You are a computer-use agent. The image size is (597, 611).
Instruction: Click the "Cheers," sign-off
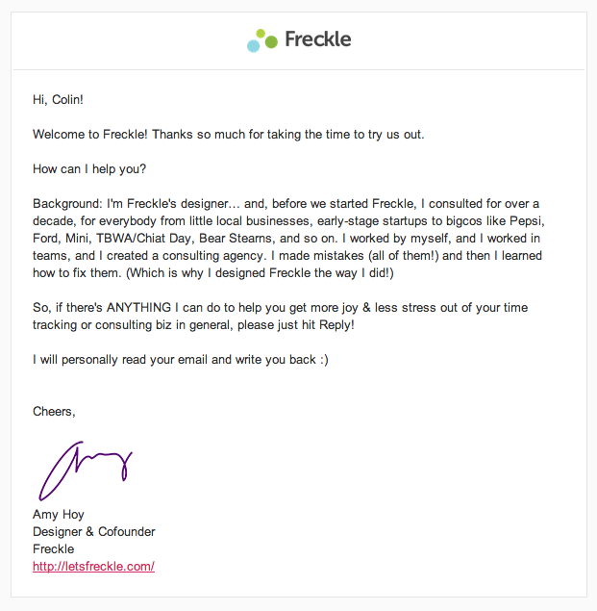point(54,412)
